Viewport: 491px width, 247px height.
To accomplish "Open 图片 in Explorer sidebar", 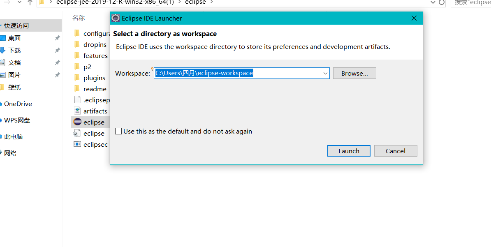I will pyautogui.click(x=14, y=75).
